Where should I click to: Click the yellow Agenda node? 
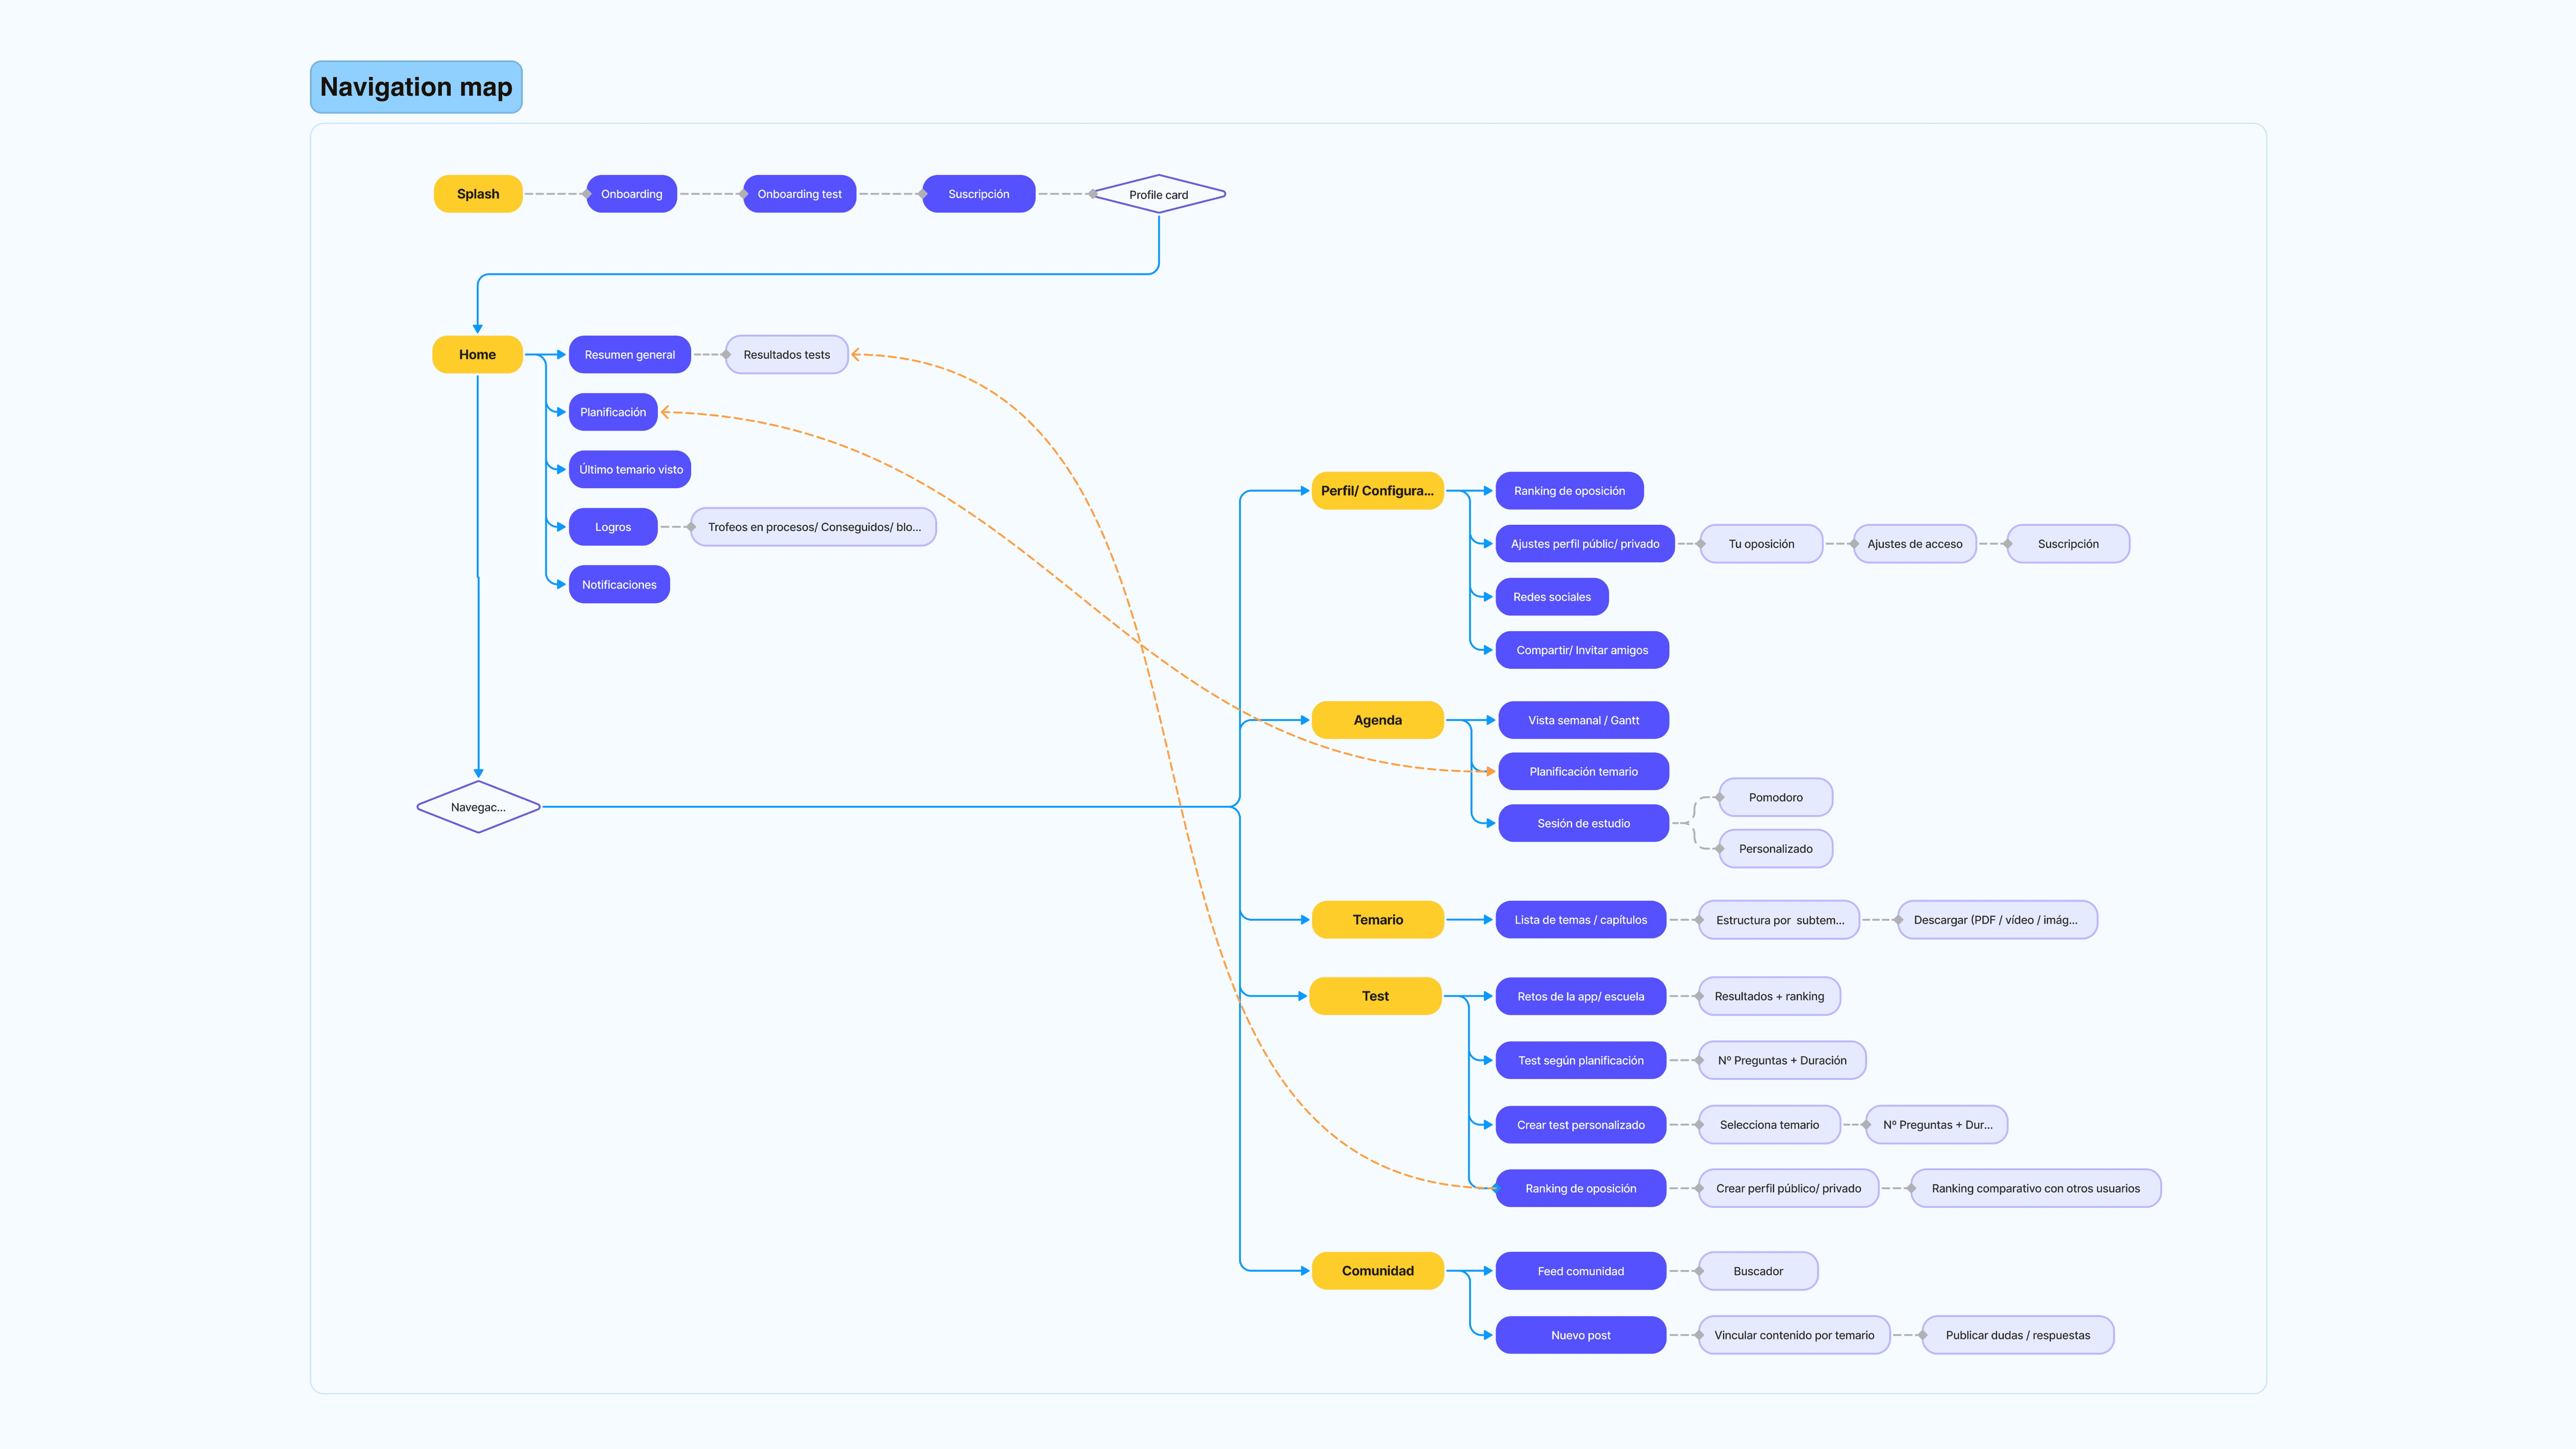[x=1377, y=720]
